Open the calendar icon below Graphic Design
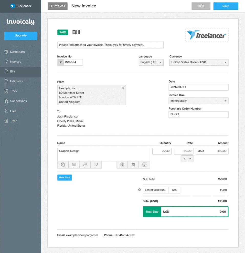Screen dimensions: 245x253 (x=74, y=165)
